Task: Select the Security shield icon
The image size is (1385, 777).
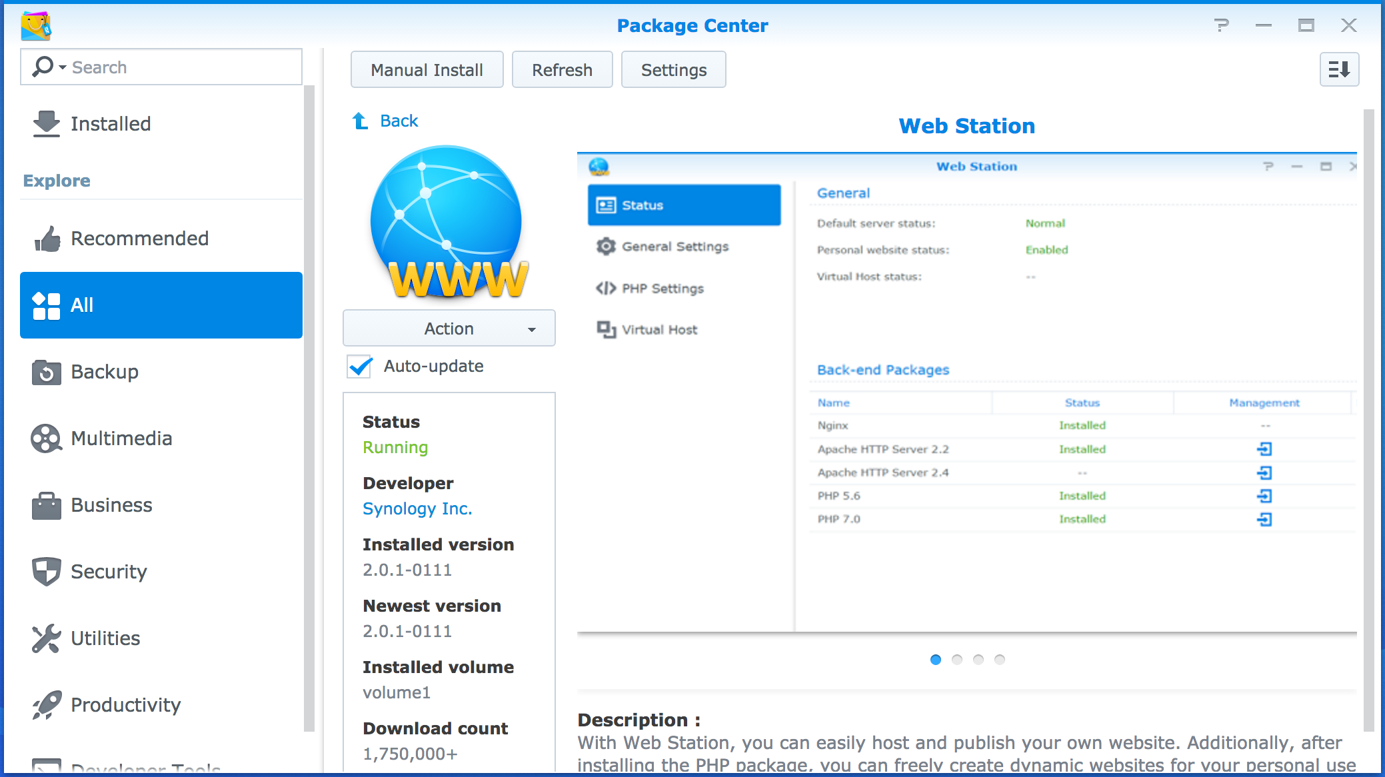Action: coord(46,572)
